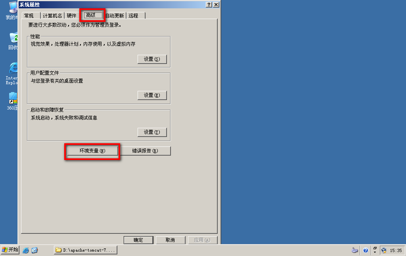The height and width of the screenshot is (256, 406).
Task: Open Internet Explorer from quick launch
Action: (x=26, y=250)
